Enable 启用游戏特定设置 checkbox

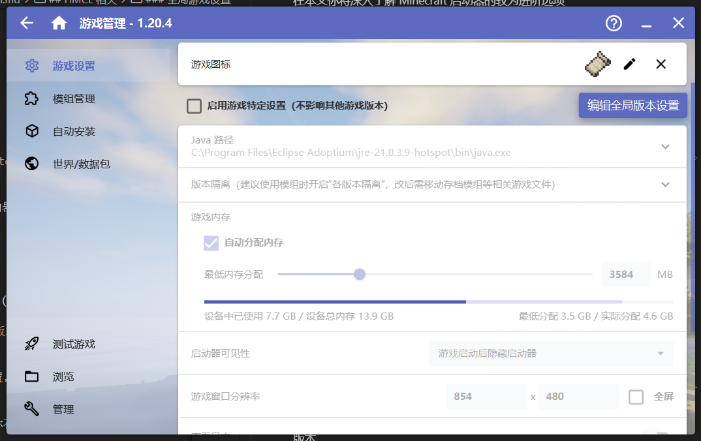194,106
